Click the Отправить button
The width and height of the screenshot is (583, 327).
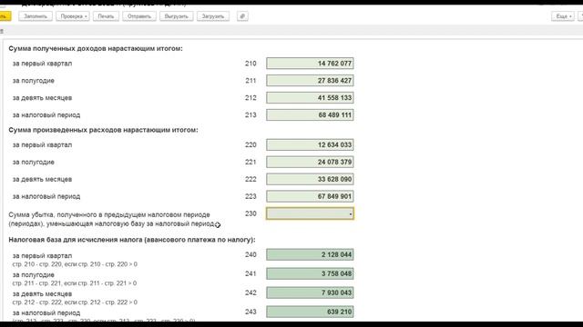[x=139, y=16]
